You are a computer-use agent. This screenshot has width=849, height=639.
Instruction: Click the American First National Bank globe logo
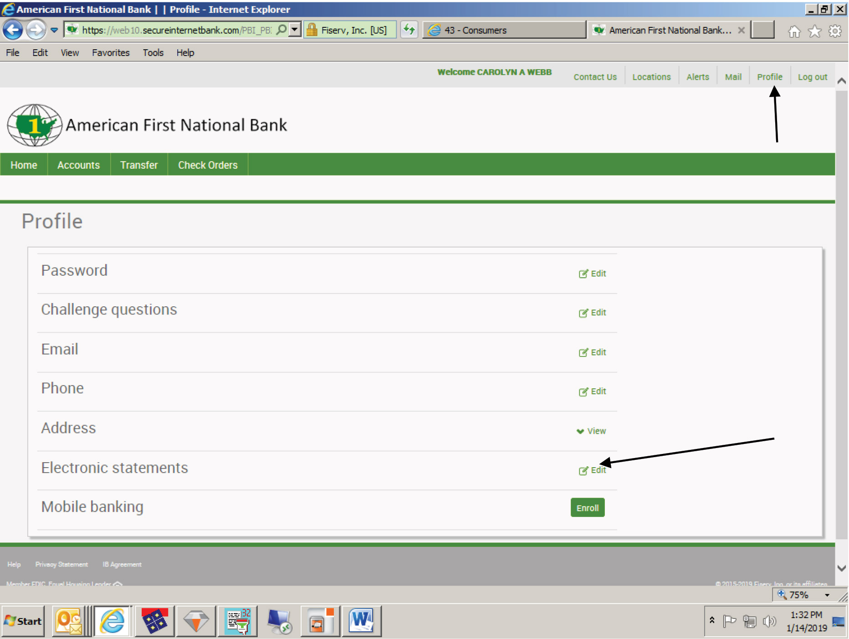coord(35,125)
